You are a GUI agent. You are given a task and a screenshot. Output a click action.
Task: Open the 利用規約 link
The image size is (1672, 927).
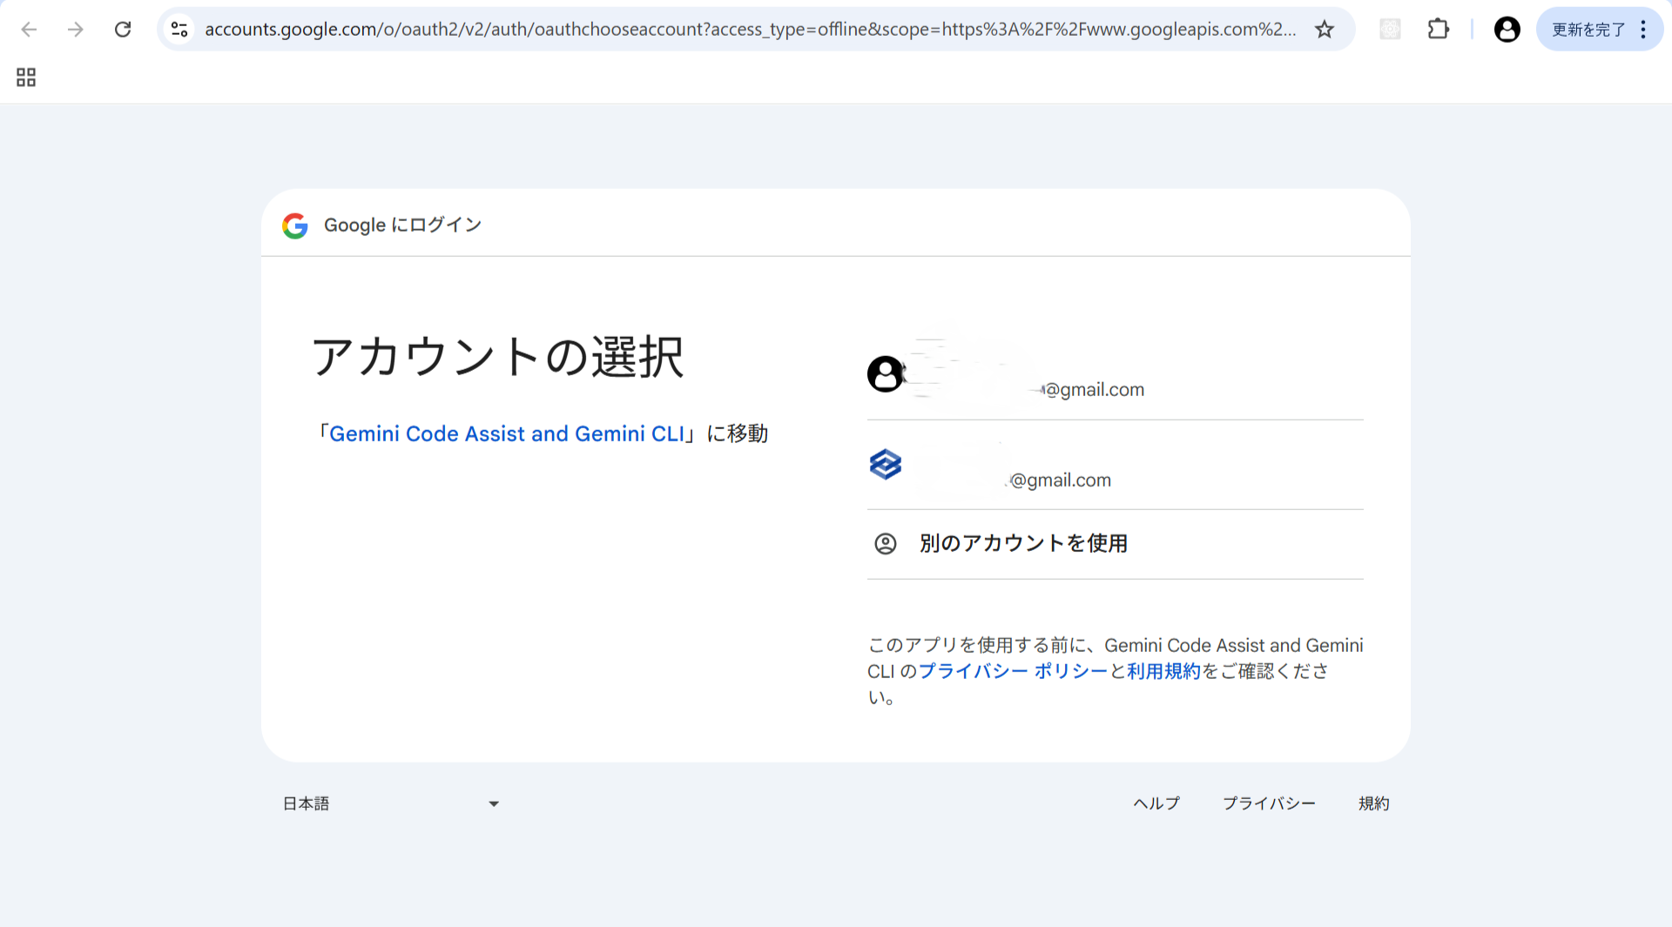coord(1163,671)
